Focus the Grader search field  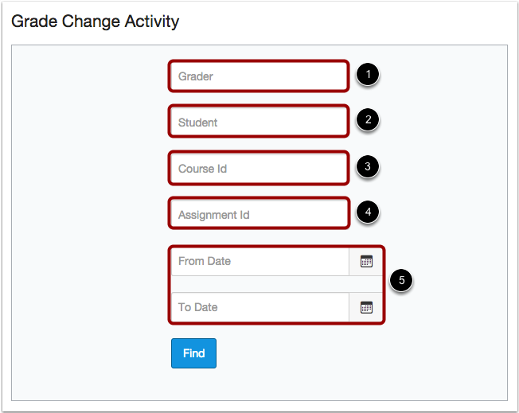click(259, 76)
